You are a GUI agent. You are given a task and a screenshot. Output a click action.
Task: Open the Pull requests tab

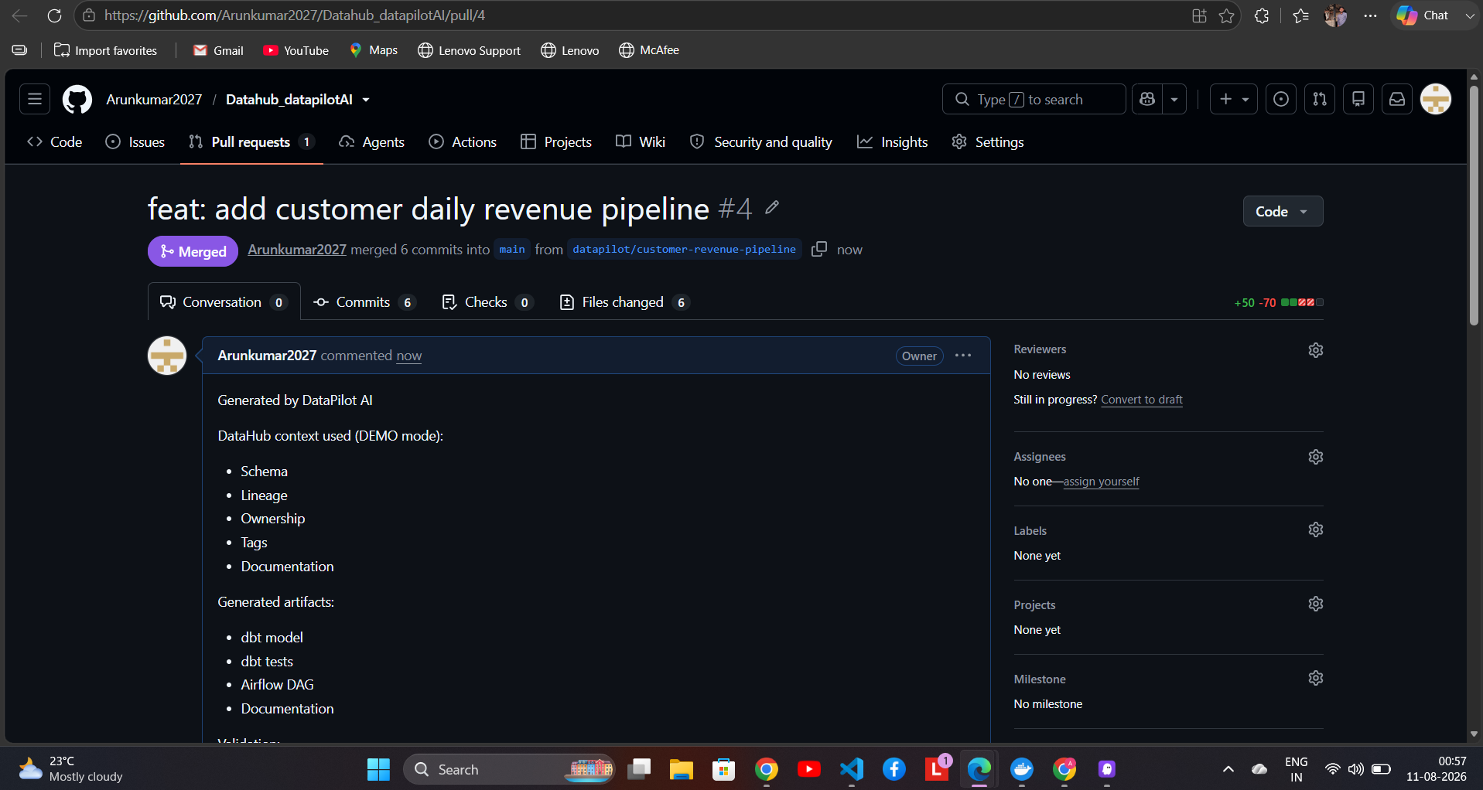click(251, 142)
